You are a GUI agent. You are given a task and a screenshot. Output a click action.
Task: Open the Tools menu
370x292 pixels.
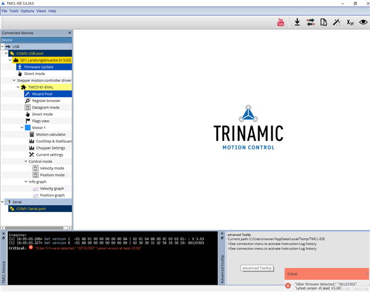pos(14,11)
